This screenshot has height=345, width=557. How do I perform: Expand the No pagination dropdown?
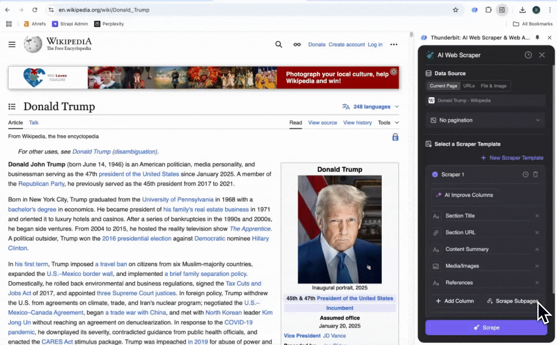point(485,120)
